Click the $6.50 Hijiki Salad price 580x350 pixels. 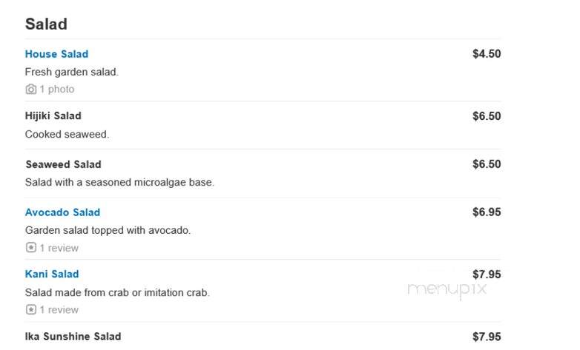point(487,116)
